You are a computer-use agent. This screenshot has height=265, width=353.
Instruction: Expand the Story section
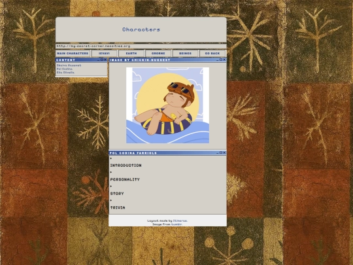pos(117,194)
